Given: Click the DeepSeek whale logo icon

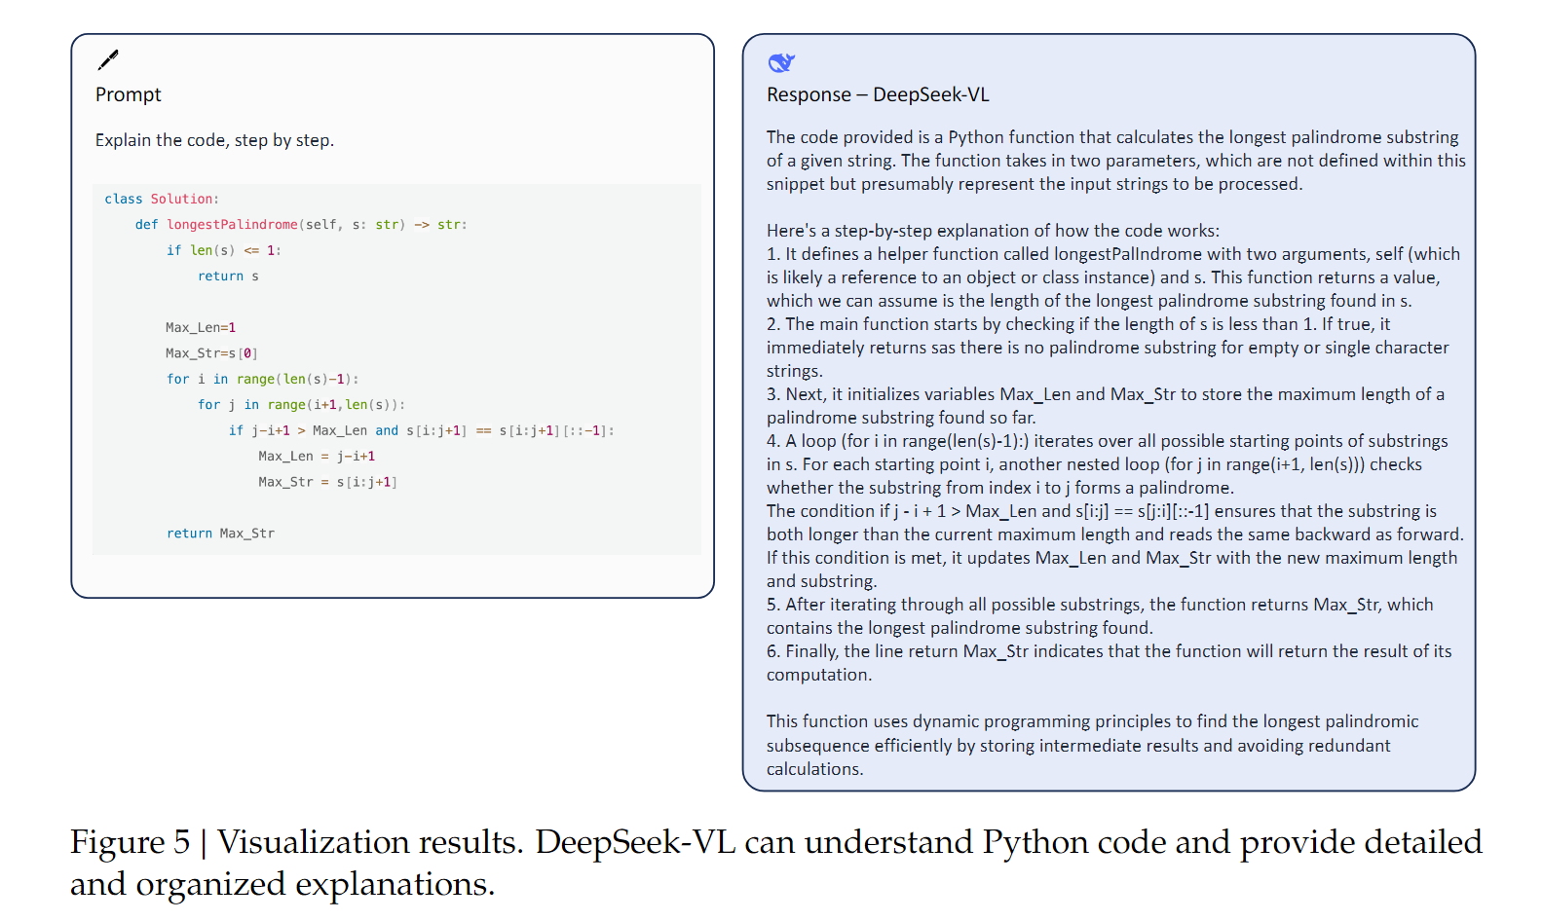Looking at the screenshot, I should [781, 63].
